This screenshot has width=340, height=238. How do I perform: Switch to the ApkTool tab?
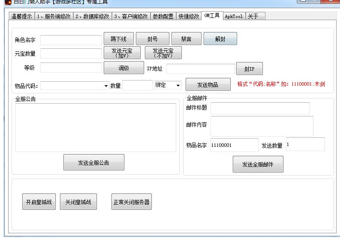coord(234,16)
